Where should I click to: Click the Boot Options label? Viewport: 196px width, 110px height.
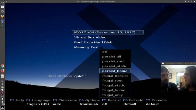(59, 76)
